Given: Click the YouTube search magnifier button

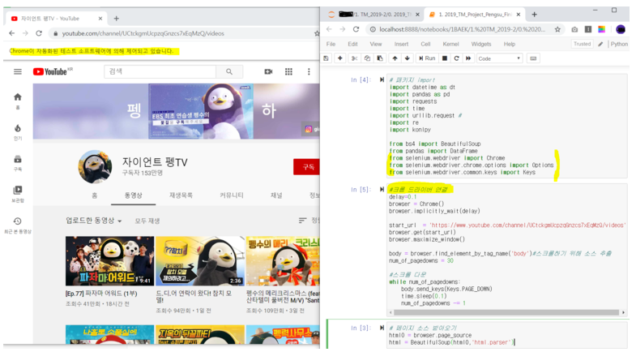Looking at the screenshot, I should coord(229,71).
